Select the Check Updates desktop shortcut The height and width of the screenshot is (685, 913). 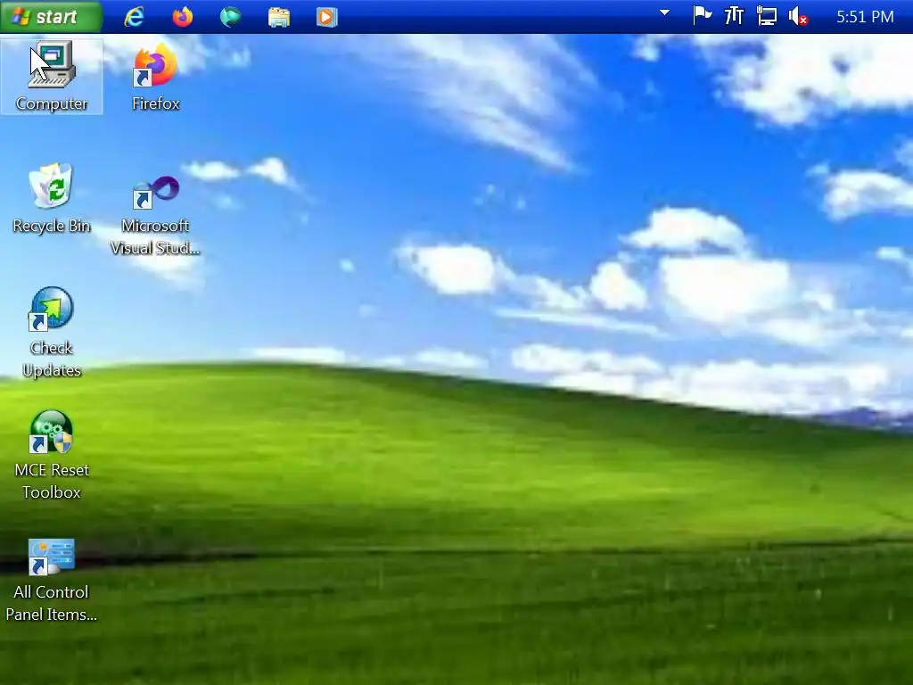point(52,333)
